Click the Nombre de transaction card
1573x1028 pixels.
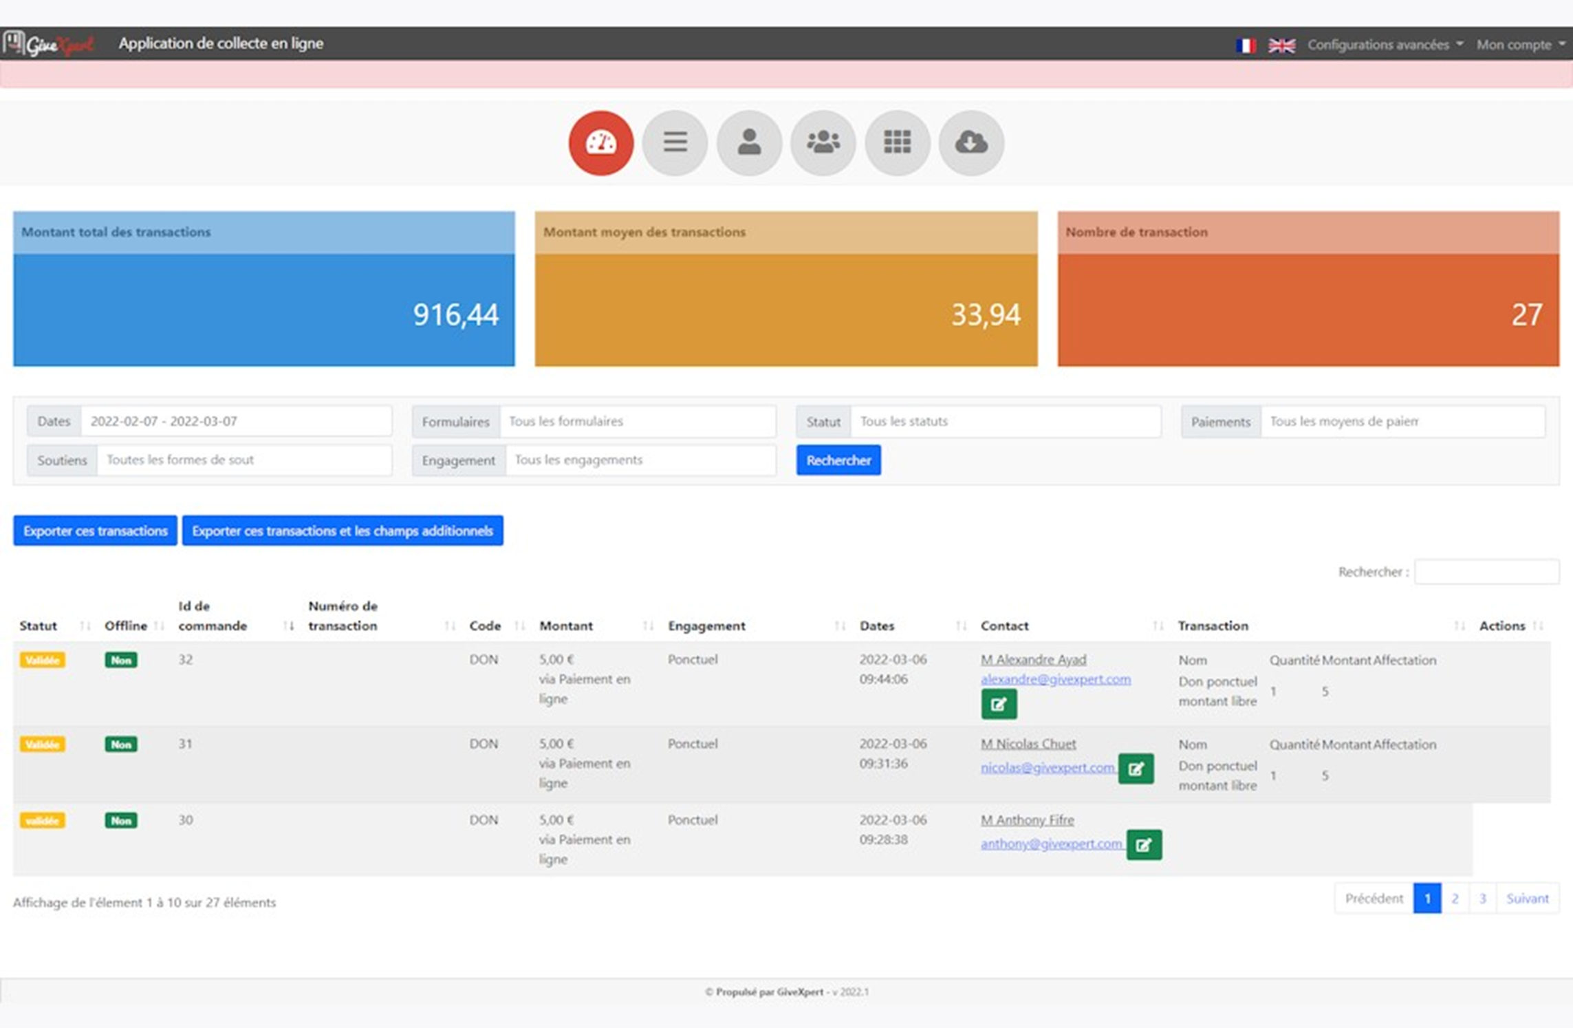(x=1308, y=288)
